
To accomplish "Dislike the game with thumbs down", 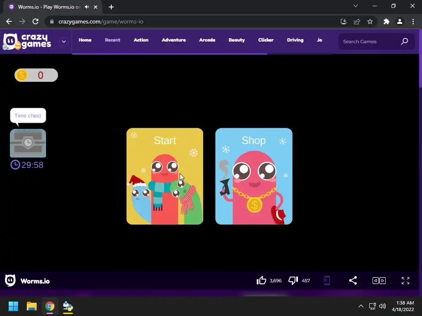I will (x=293, y=281).
